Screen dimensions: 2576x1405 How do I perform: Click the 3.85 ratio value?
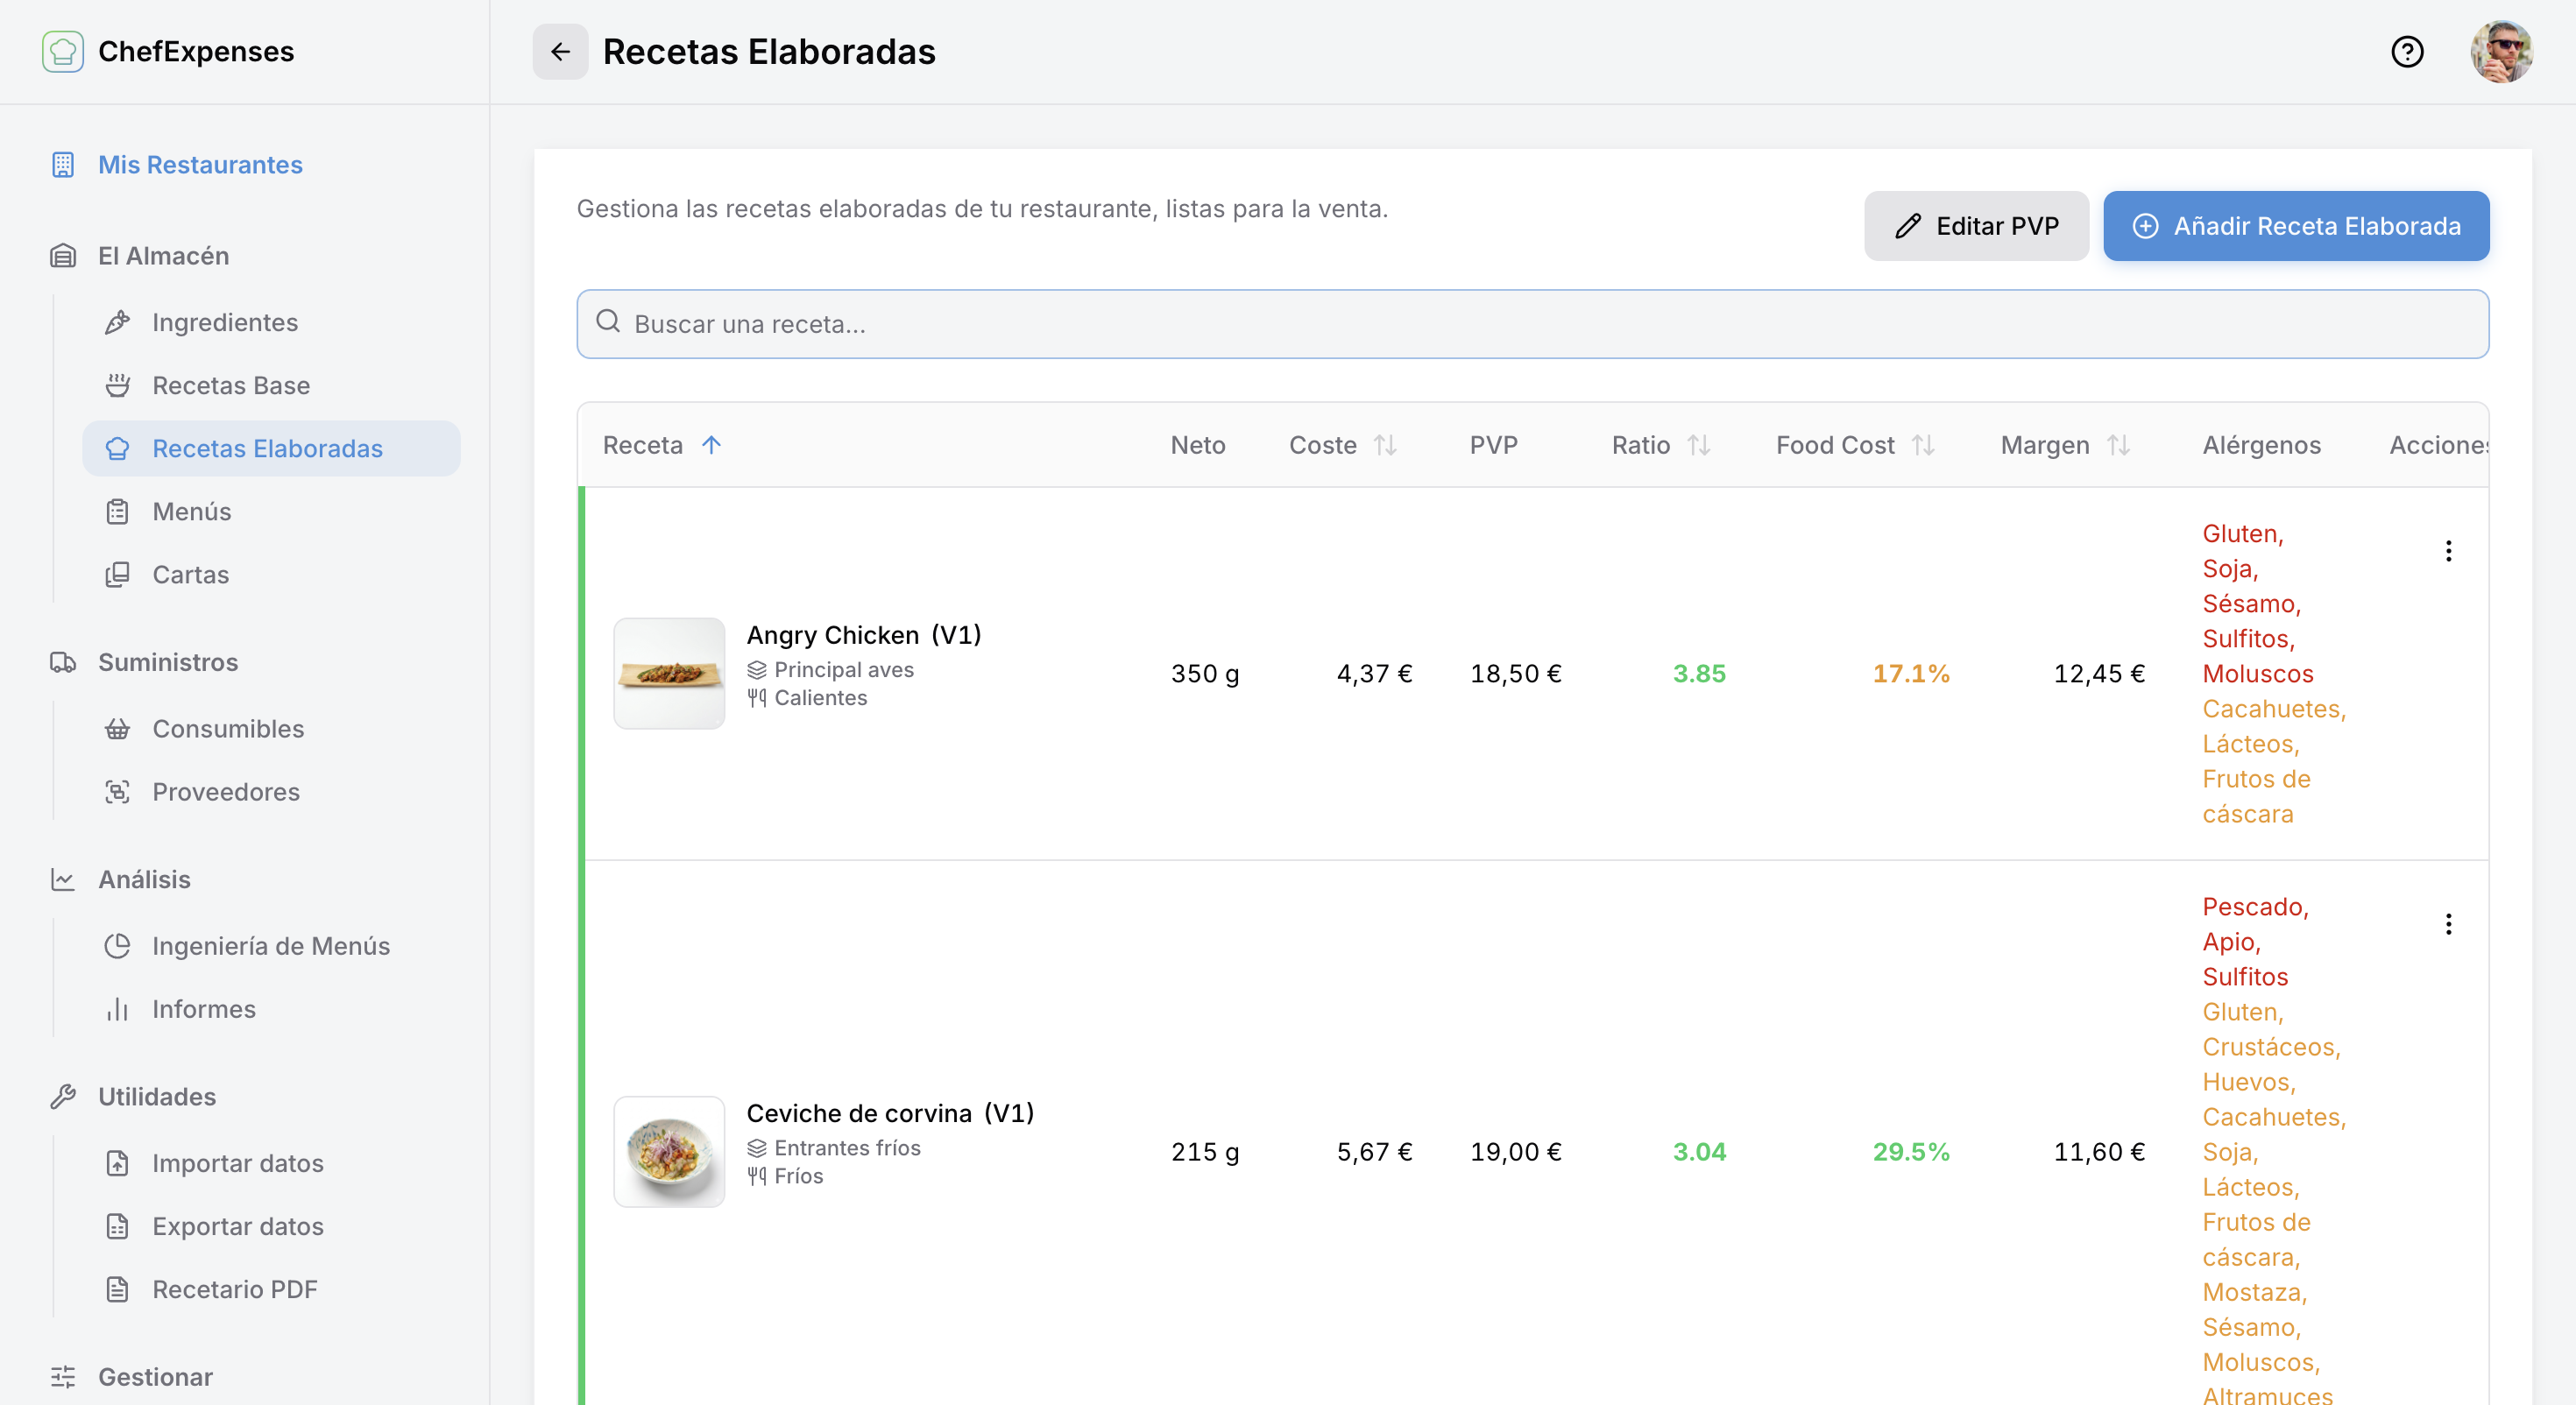click(x=1699, y=673)
